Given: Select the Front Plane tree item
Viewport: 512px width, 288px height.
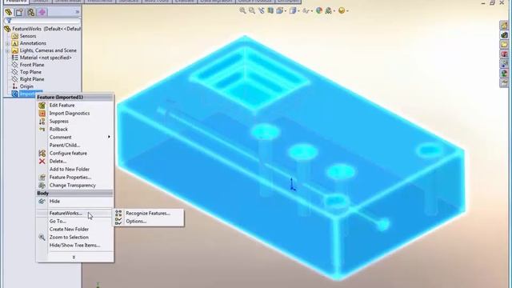Looking at the screenshot, I should point(32,65).
